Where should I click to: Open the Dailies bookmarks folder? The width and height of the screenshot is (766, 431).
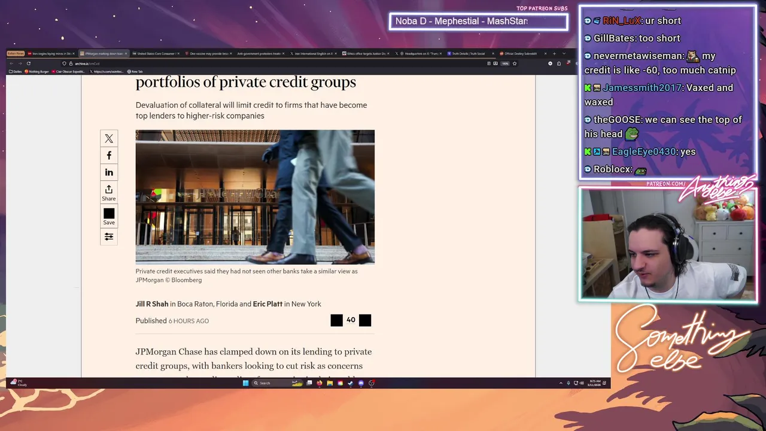[x=15, y=71]
